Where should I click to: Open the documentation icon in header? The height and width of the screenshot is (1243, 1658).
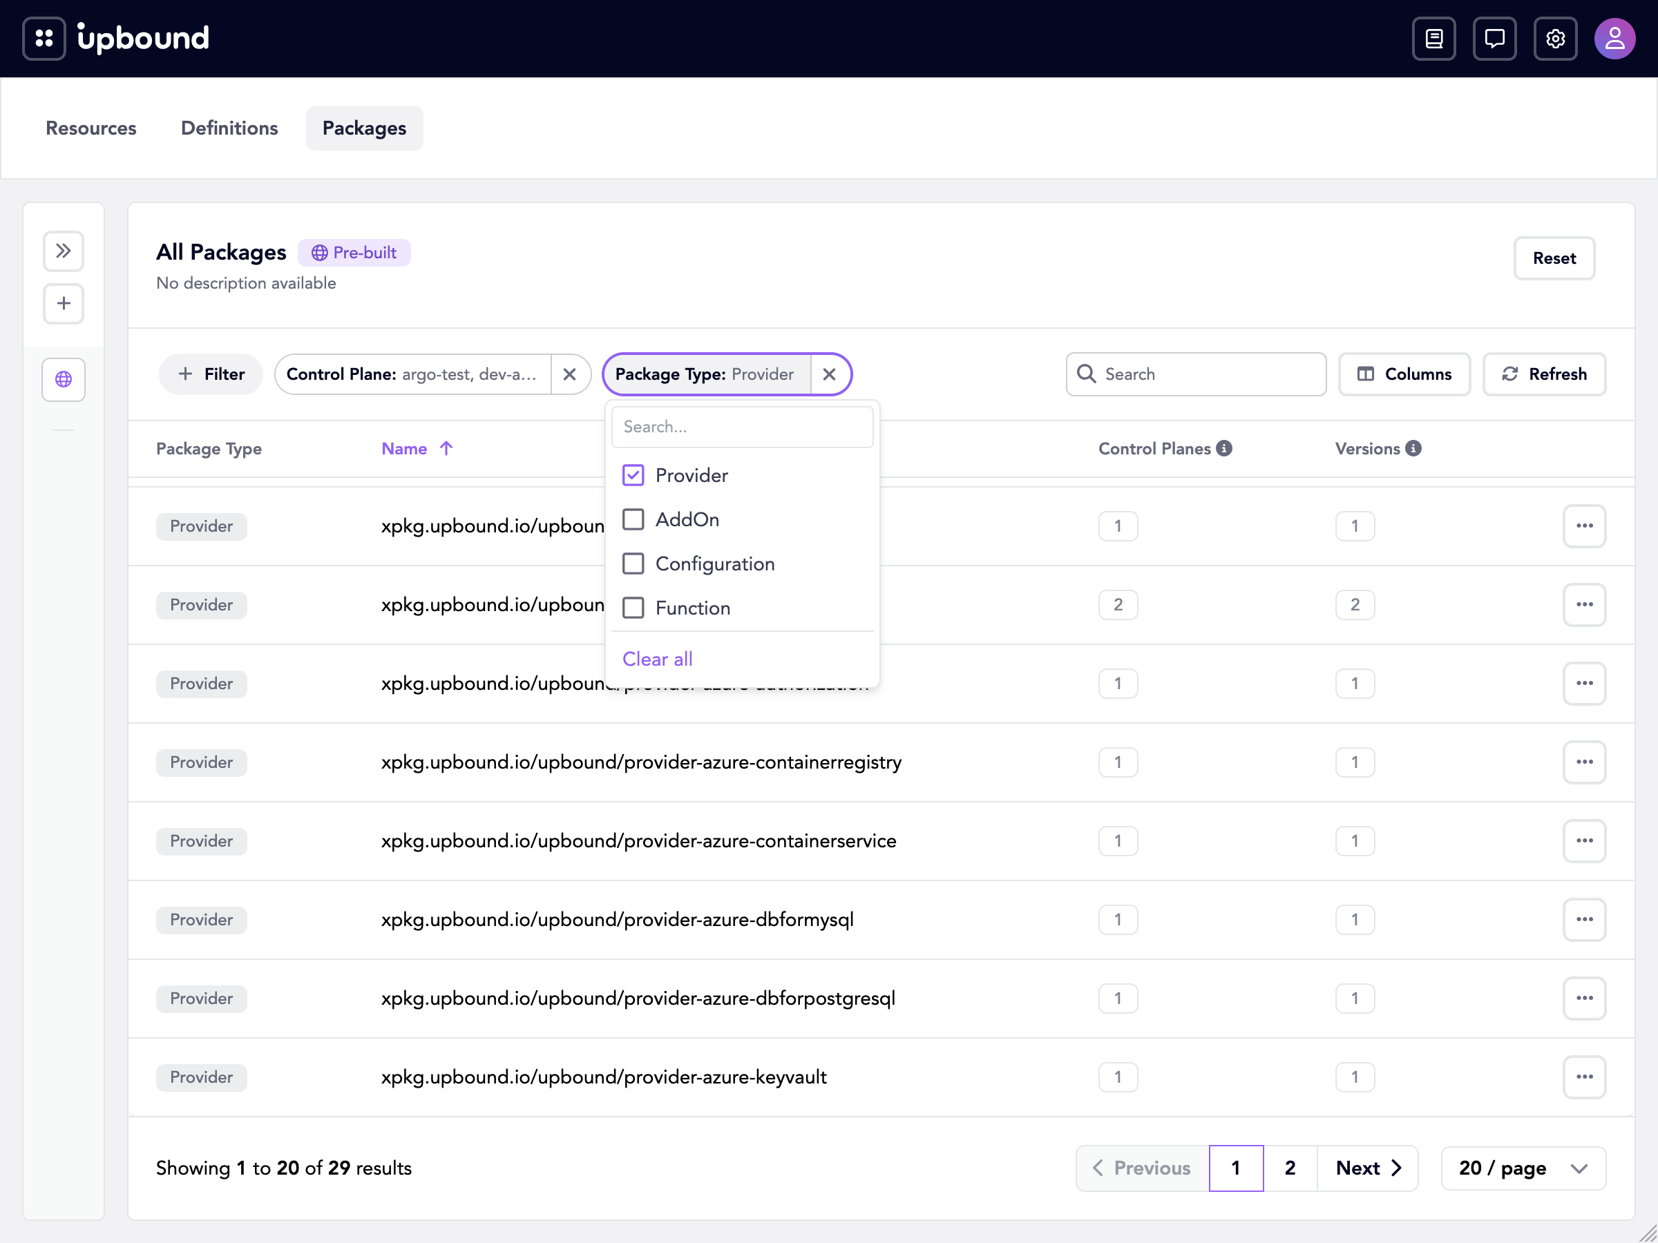point(1434,38)
